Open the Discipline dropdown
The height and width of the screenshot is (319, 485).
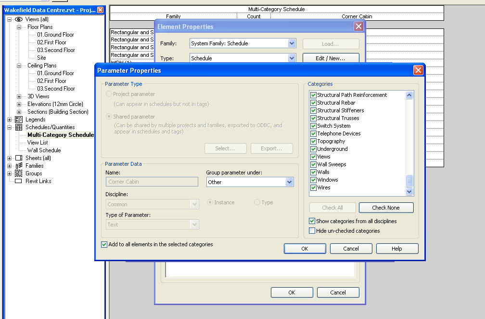pos(194,204)
